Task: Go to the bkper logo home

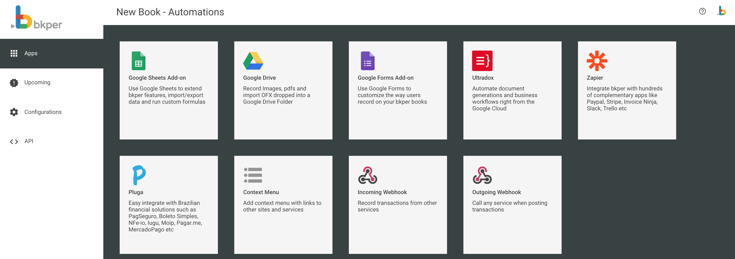Action: pyautogui.click(x=37, y=18)
